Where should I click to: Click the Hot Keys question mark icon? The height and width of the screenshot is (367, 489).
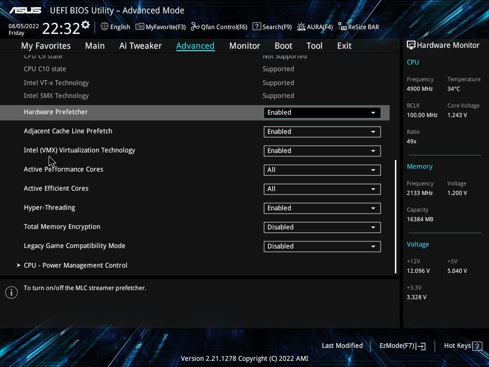point(477,346)
